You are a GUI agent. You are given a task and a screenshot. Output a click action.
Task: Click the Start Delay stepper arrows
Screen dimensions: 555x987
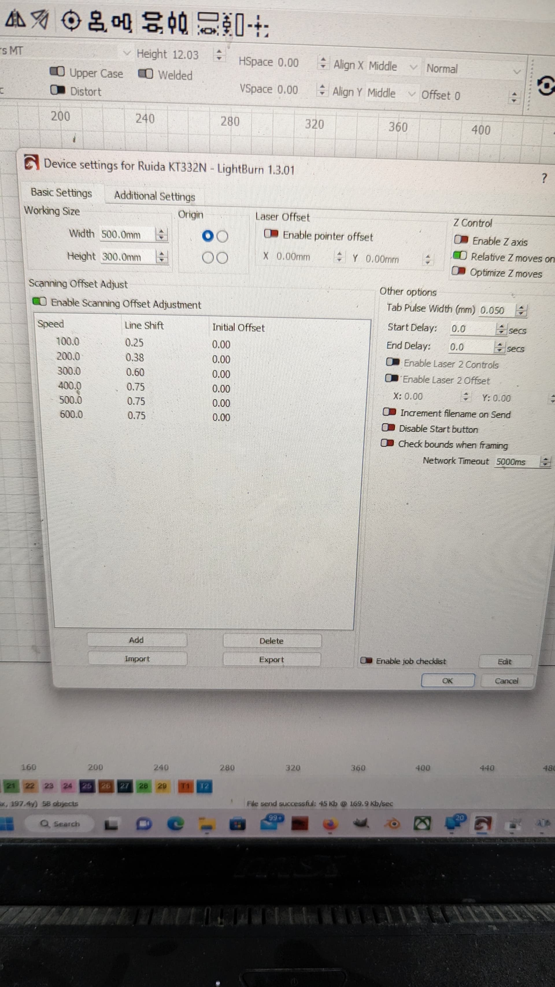coord(501,329)
